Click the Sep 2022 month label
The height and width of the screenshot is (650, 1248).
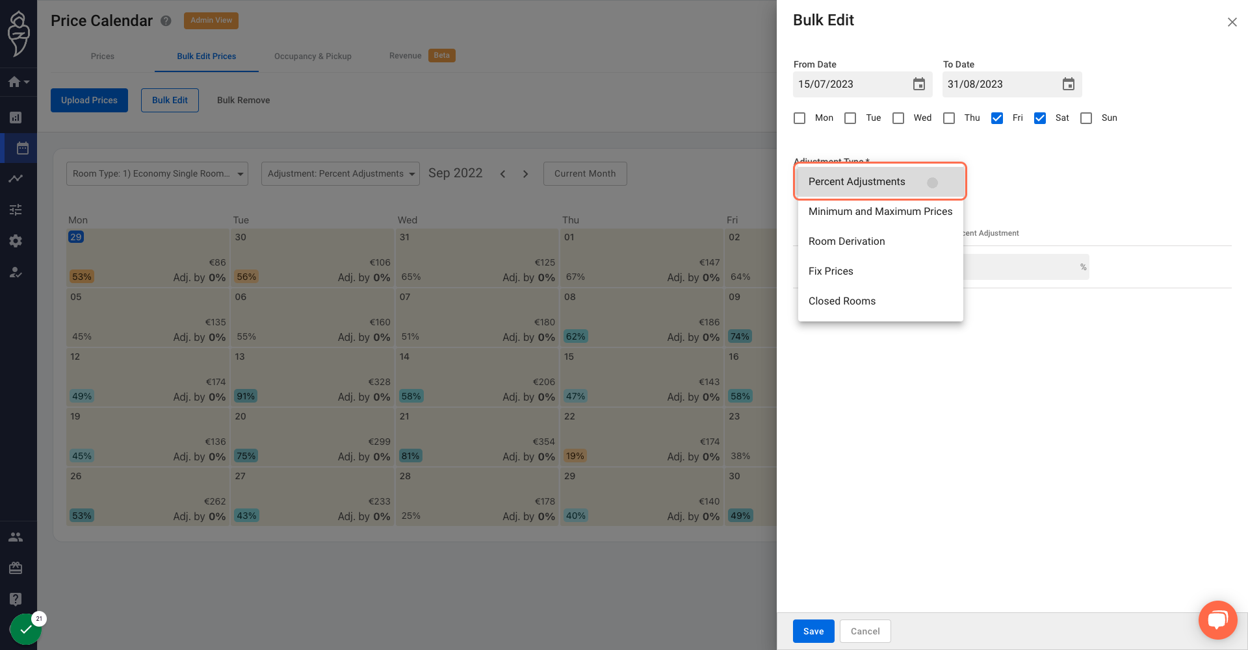[x=455, y=173]
